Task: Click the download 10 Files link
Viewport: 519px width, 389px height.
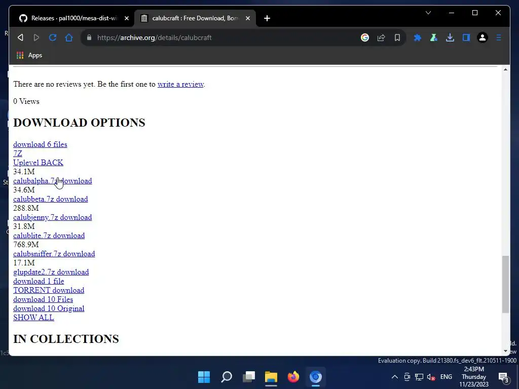Action: (43, 299)
